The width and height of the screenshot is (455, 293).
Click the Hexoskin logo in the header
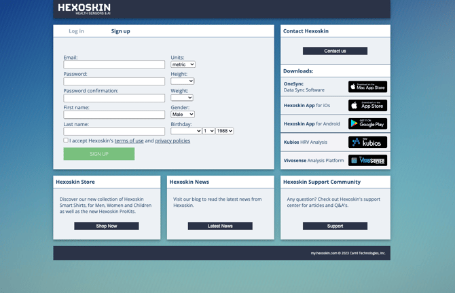pyautogui.click(x=84, y=9)
